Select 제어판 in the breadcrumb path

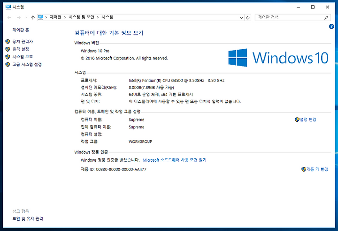point(55,17)
